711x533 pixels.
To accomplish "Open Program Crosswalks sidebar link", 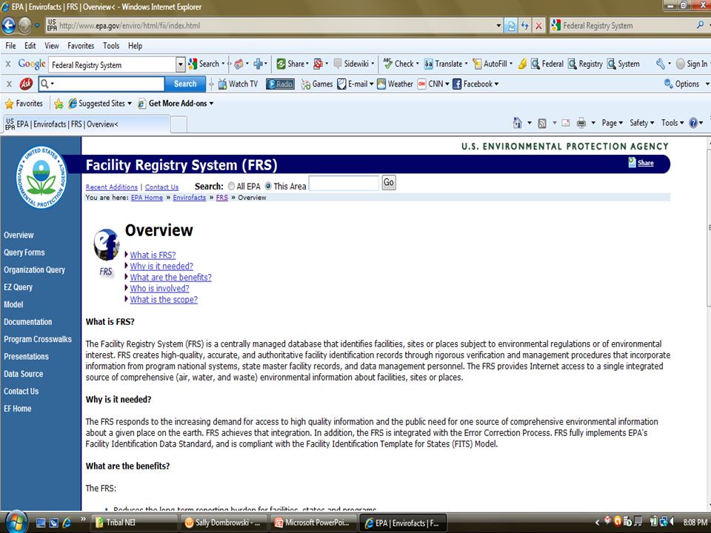I will (x=38, y=340).
